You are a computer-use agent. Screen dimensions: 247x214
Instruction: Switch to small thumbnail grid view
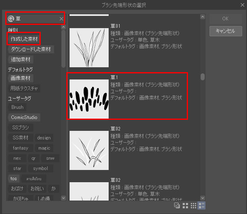(x=194, y=205)
